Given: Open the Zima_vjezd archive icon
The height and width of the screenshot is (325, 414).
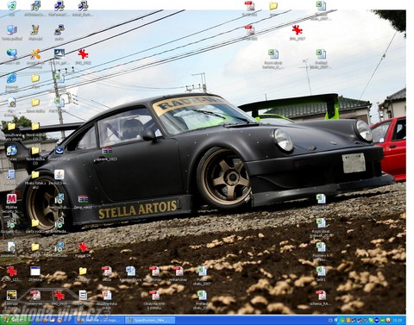Looking at the screenshot, I should 83,199.
